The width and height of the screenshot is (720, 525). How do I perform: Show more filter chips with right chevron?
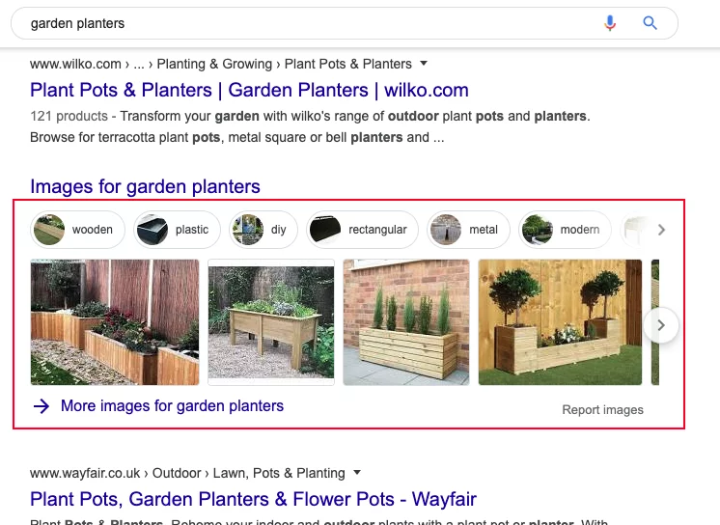tap(661, 230)
